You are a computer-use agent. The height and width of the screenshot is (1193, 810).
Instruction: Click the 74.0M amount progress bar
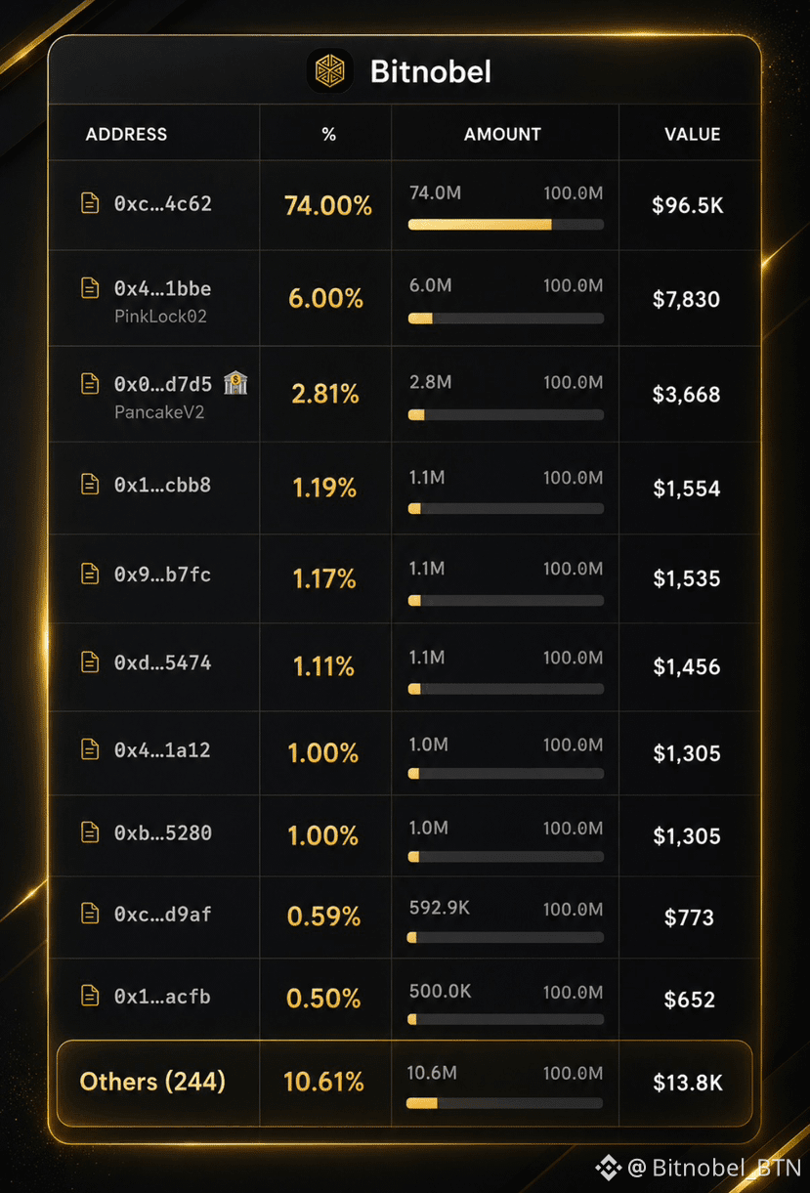tap(505, 225)
